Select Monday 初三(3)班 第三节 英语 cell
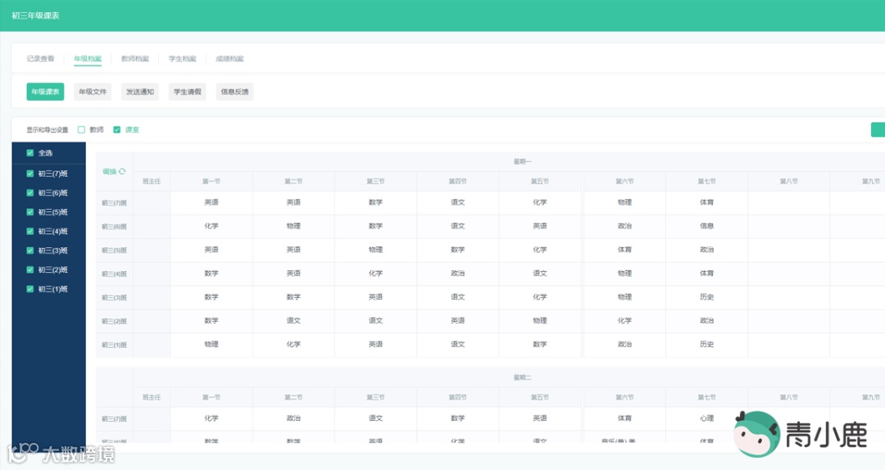Image resolution: width=885 pixels, height=470 pixels. pos(376,297)
